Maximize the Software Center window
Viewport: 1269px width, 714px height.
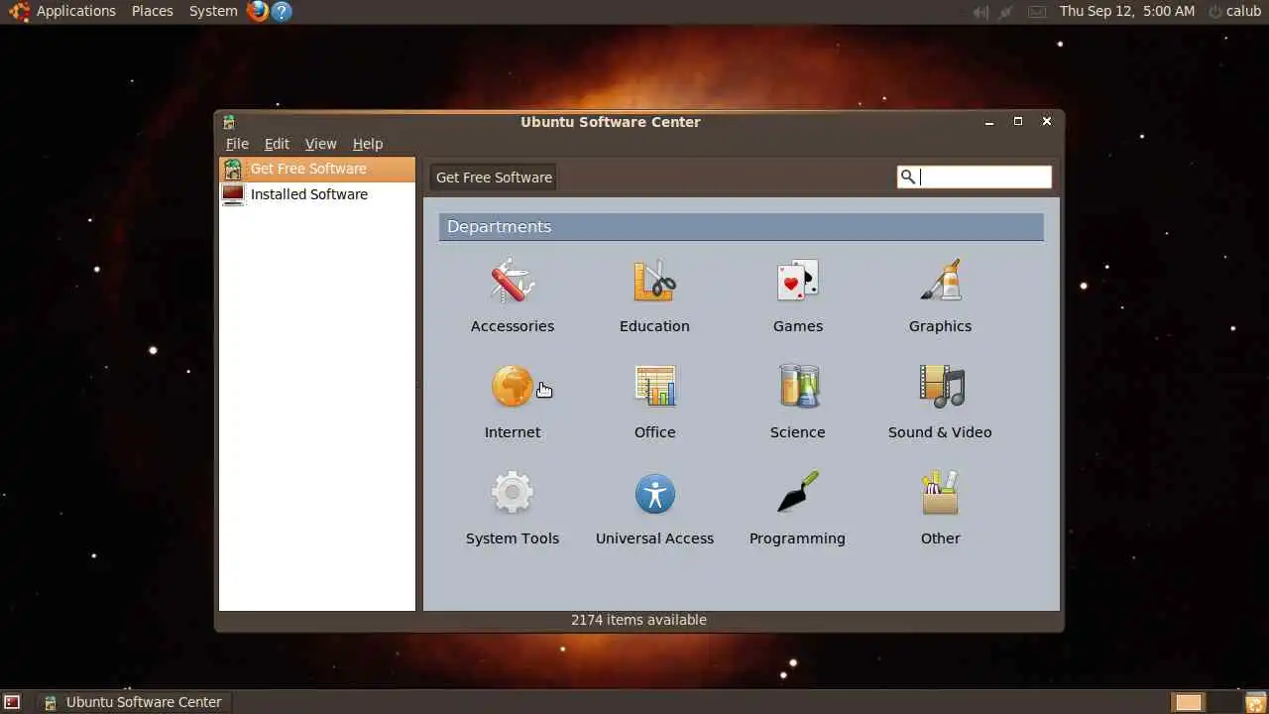(x=1017, y=121)
